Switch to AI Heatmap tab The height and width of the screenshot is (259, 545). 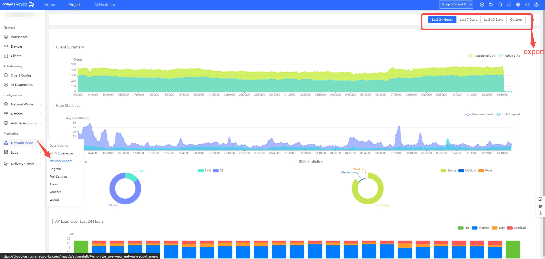point(104,5)
